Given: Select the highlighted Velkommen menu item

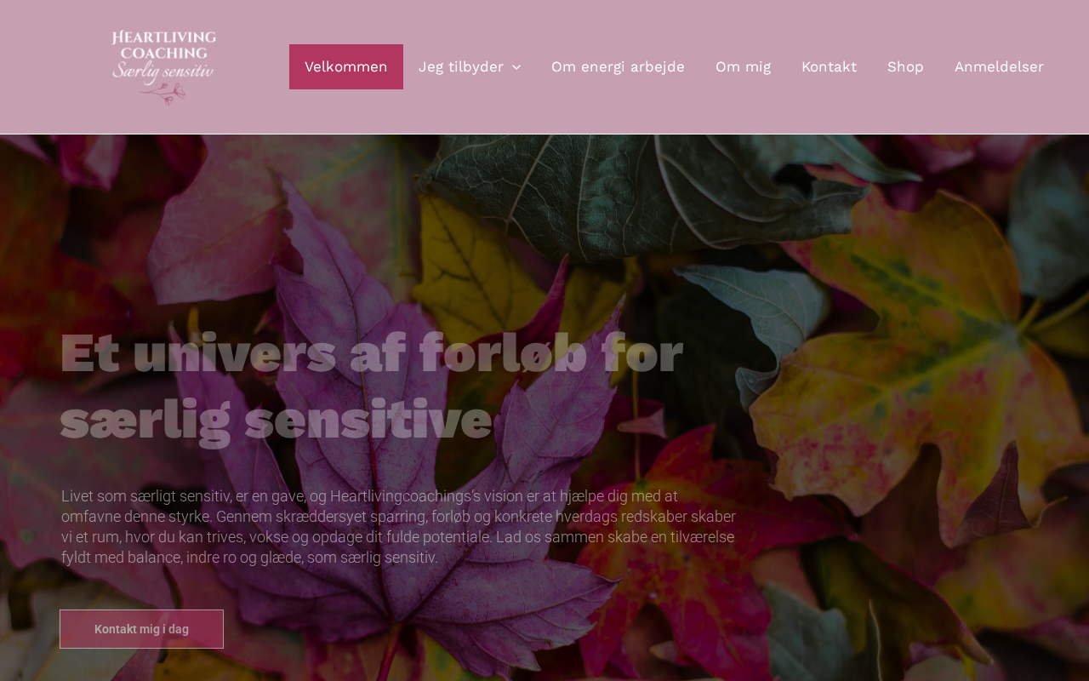Looking at the screenshot, I should point(346,66).
